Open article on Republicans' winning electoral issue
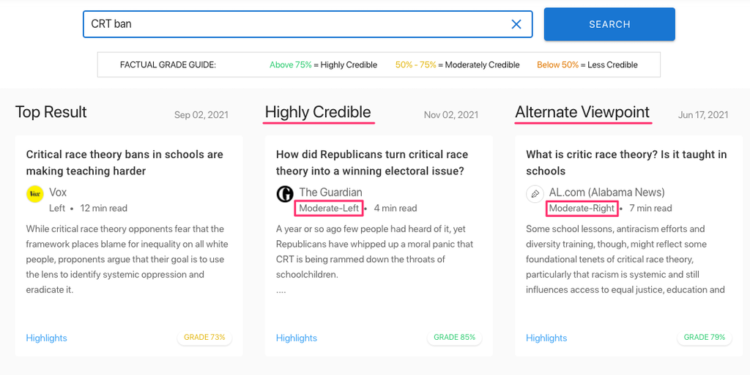Viewport: 750px width, 375px height. (372, 163)
